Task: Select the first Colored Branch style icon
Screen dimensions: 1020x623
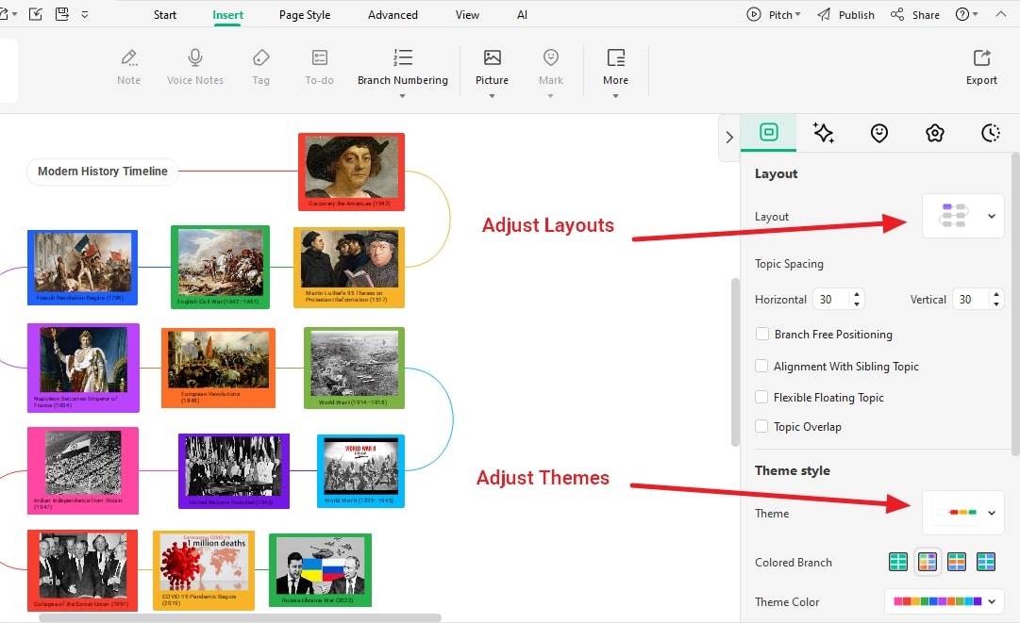Action: click(x=897, y=562)
